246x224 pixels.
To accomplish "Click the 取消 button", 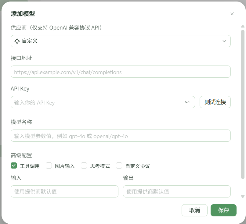I will pos(194,210).
